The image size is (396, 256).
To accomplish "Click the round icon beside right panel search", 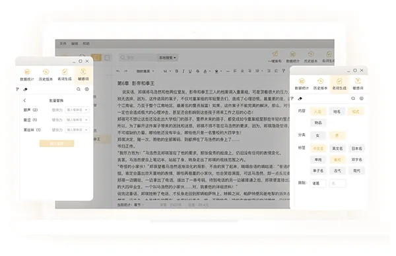I will pyautogui.click(x=362, y=98).
